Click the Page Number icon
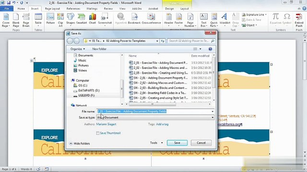The height and width of the screenshot is (172, 307). pos(190,20)
